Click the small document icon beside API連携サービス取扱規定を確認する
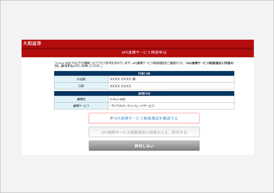The image size is (274, 193). (111, 118)
